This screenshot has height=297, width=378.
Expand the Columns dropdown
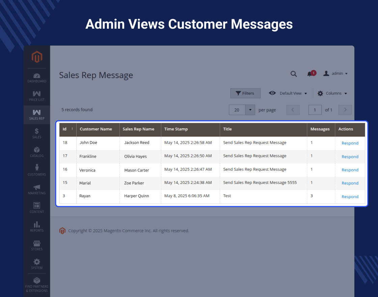[x=332, y=93]
